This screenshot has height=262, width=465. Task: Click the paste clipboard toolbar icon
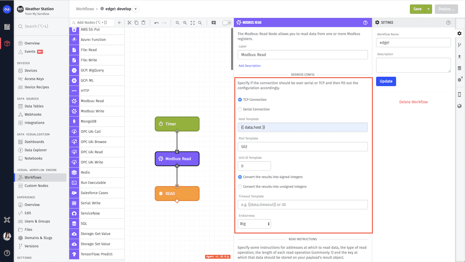143,23
